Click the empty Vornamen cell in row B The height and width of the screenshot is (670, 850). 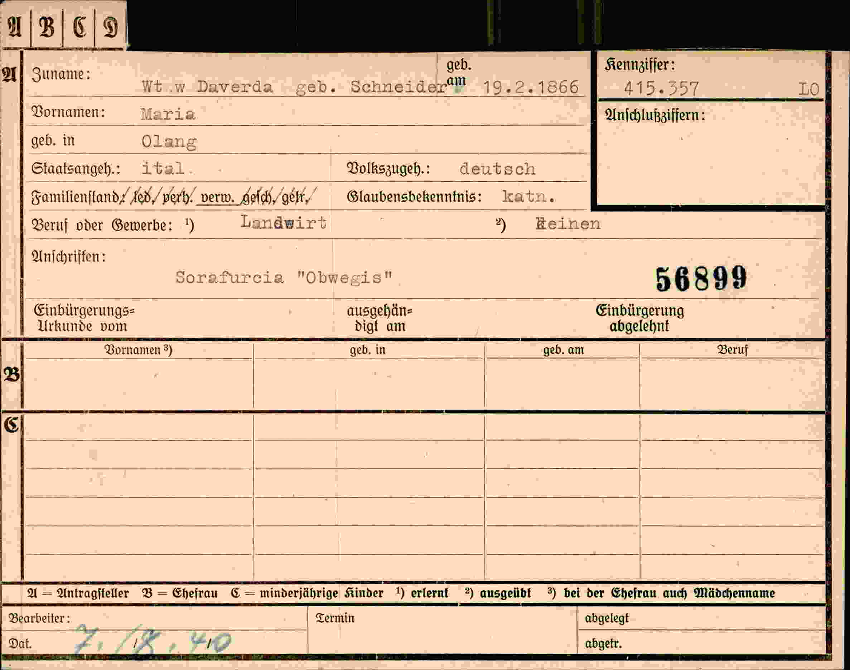tap(139, 383)
